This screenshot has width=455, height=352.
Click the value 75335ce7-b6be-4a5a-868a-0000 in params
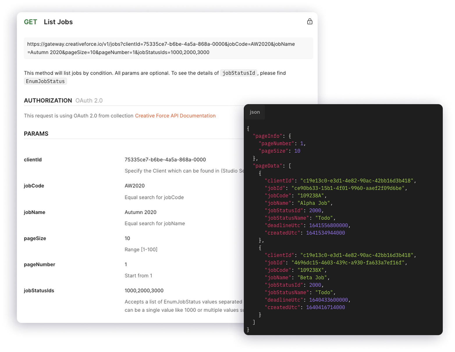[165, 160]
